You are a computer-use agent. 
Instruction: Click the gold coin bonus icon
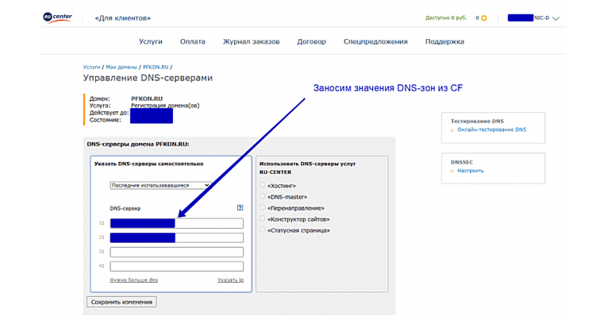pyautogui.click(x=484, y=18)
